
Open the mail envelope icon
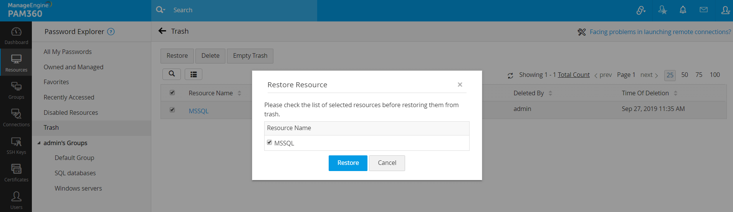tap(703, 10)
